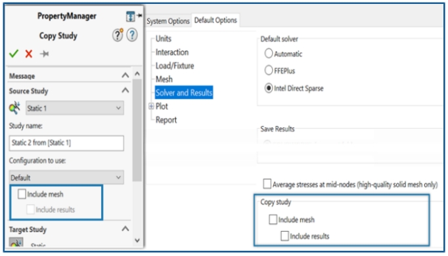Select Mesh in the options tree
The width and height of the screenshot is (448, 256).
tap(164, 79)
